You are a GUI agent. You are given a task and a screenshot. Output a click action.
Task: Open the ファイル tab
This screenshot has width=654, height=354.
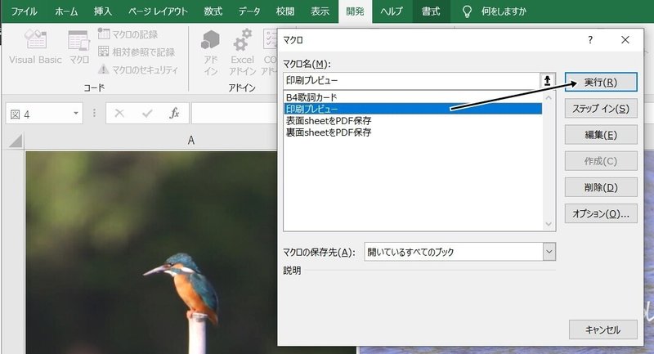(24, 11)
